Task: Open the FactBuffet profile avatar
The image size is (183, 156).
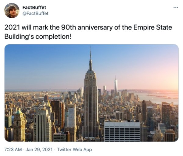Action: tap(12, 11)
